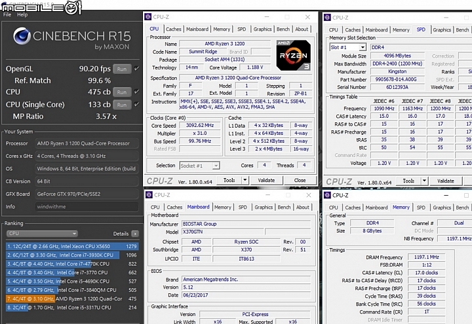This screenshot has height=324, width=472.
Task: Click motherboard Model field X370GTN
Action: 222,232
